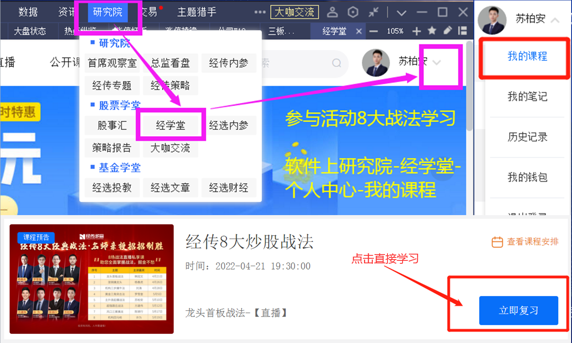Click the hexagon settings icon
572x343 pixels.
coord(353,12)
